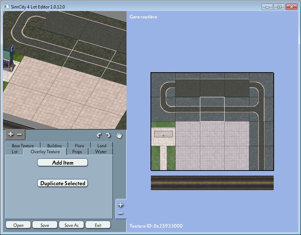
Task: Zoom out the 3D lot view
Action: (x=20, y=134)
